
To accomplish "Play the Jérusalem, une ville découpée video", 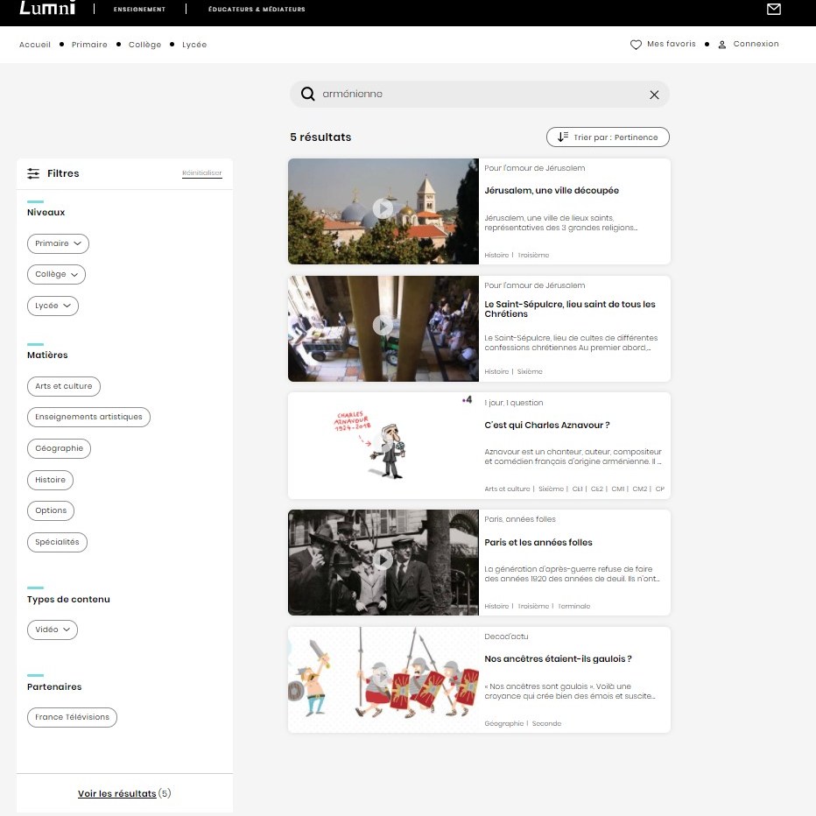I will (383, 208).
